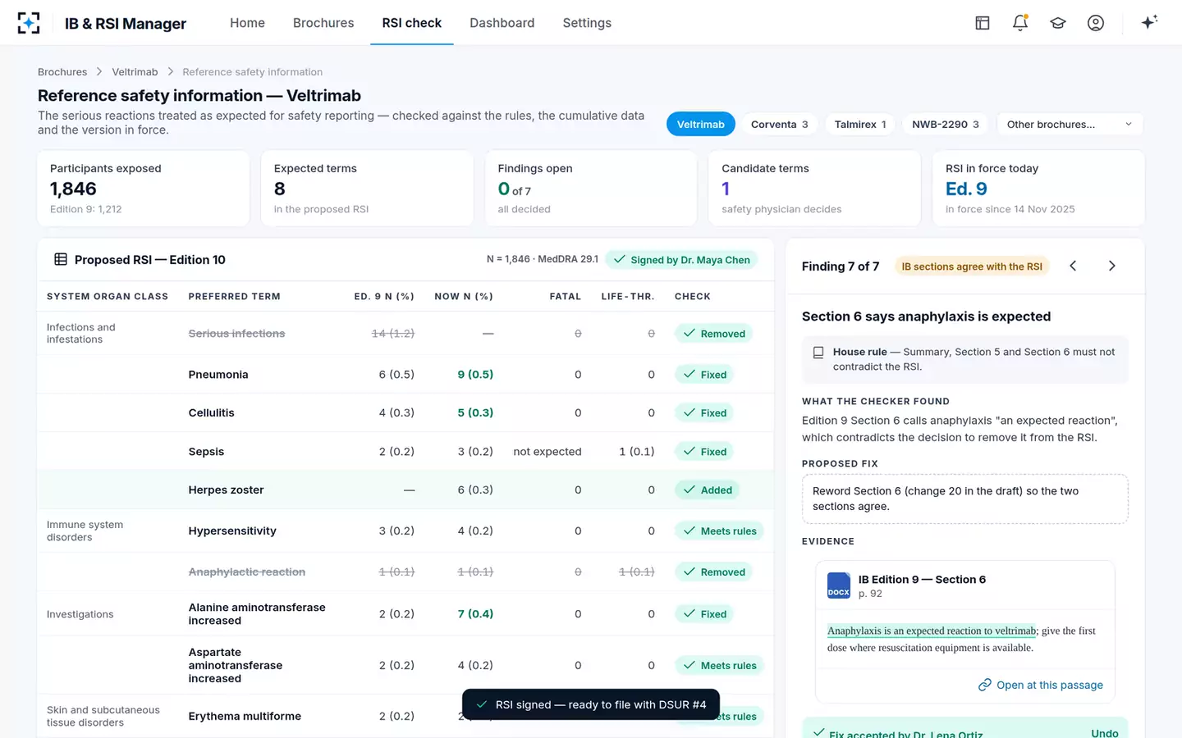Navigate to Veltrimab breadcrumb

[x=135, y=72]
